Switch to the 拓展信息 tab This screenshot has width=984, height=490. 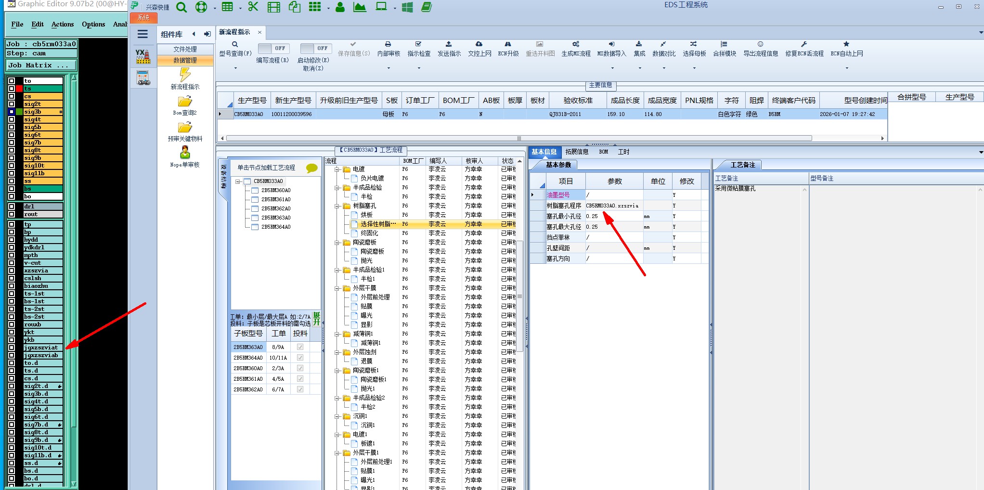(577, 152)
